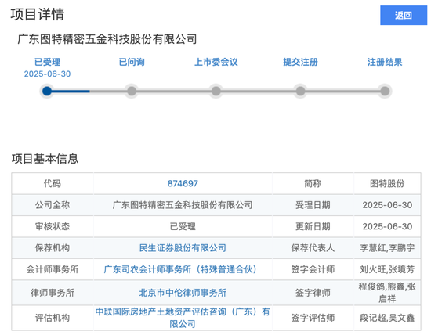This screenshot has width=431, height=335.
Task: Click the 李慧红,李鹏宇 representatives cell
Action: click(387, 248)
